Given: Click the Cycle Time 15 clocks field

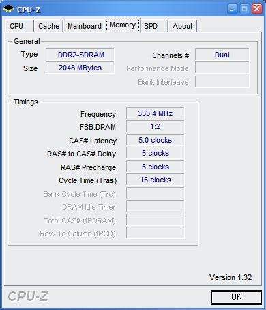Looking at the screenshot, I should [156, 180].
